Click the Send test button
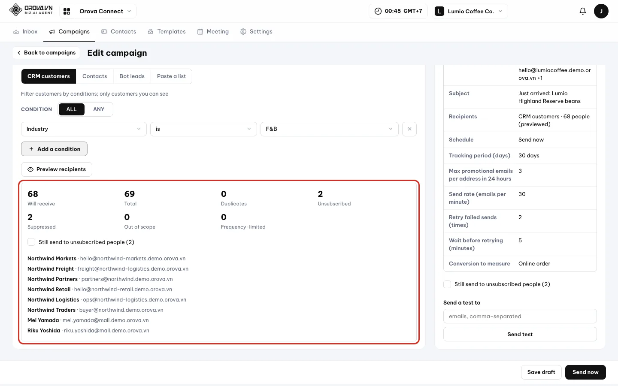This screenshot has width=618, height=386. click(x=520, y=335)
